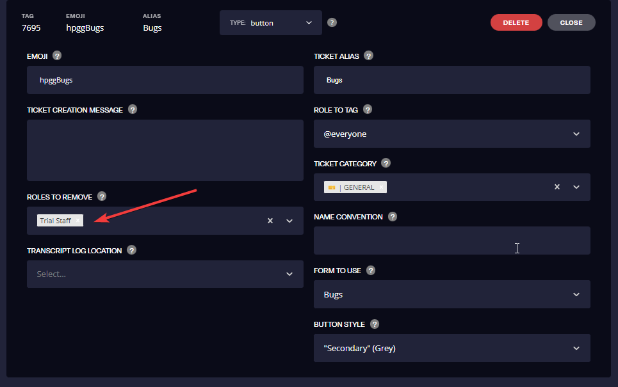Clear the GENERAL ticket category selection
This screenshot has width=618, height=387.
click(x=557, y=187)
